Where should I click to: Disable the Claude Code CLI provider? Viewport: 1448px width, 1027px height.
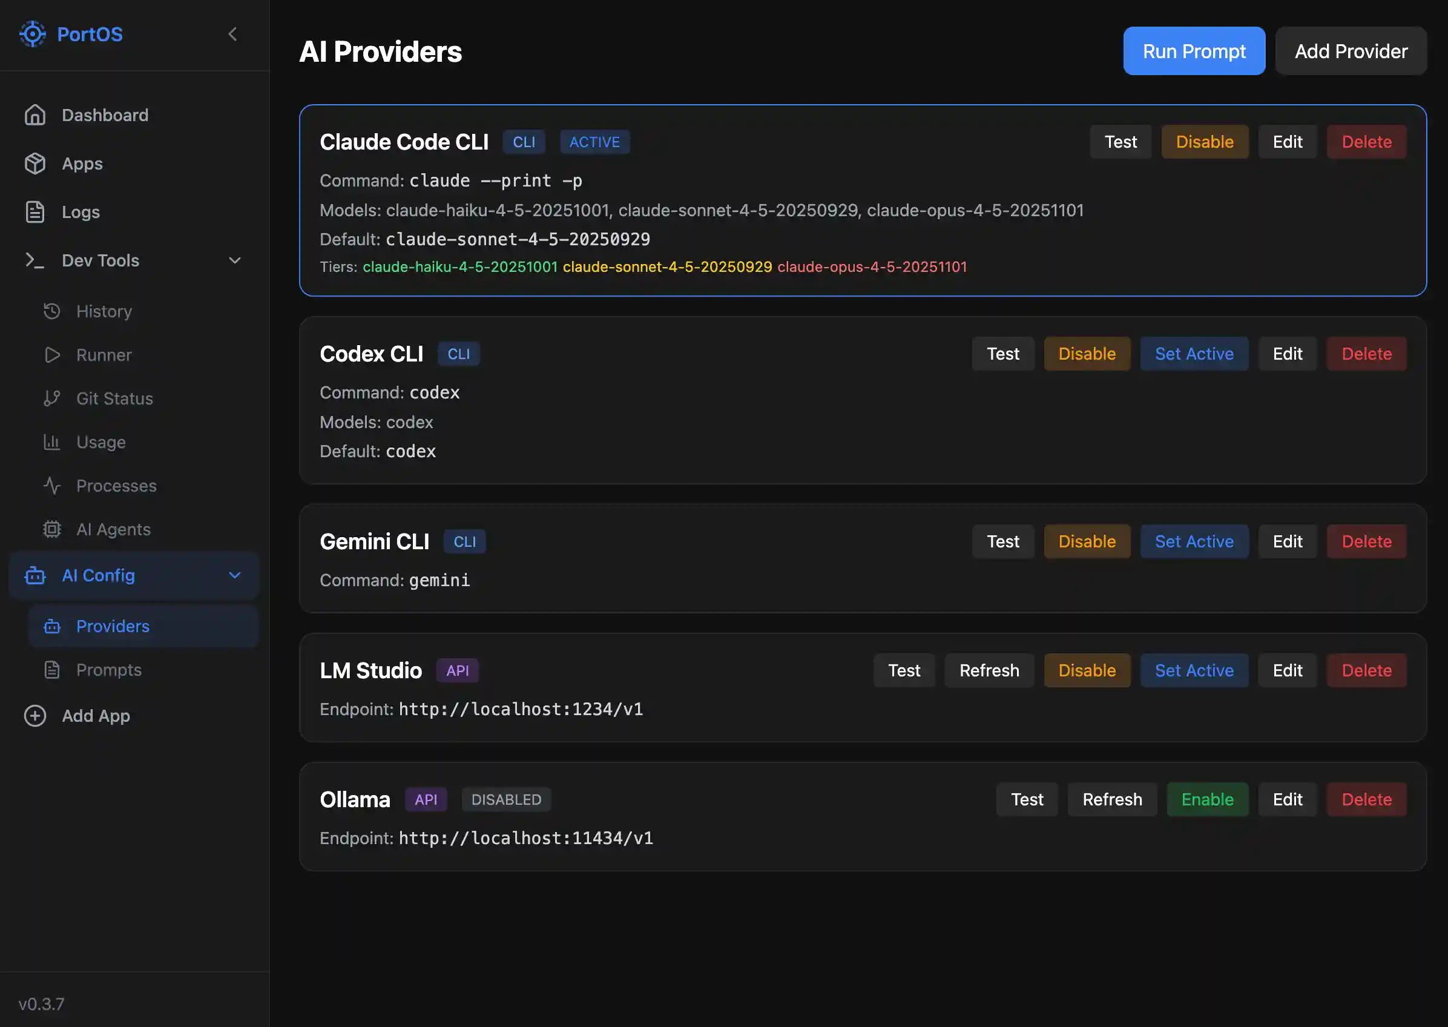(1205, 142)
